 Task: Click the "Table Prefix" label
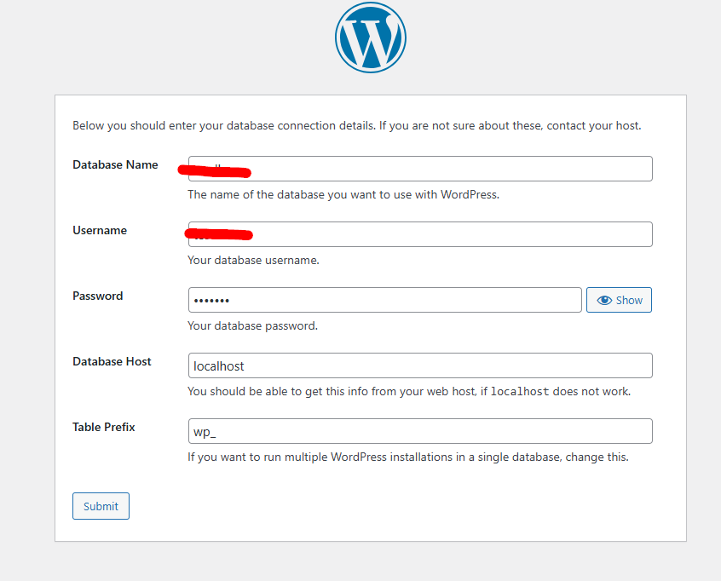pyautogui.click(x=104, y=427)
